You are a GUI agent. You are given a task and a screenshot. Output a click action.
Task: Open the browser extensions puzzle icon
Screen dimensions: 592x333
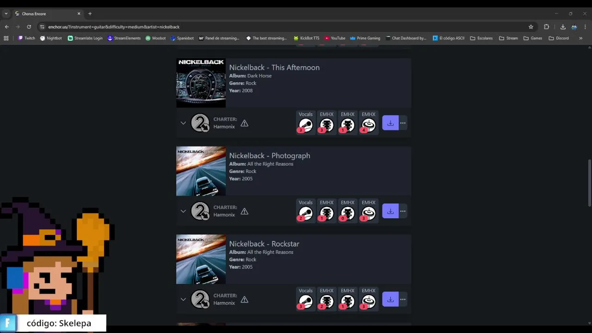click(x=546, y=27)
